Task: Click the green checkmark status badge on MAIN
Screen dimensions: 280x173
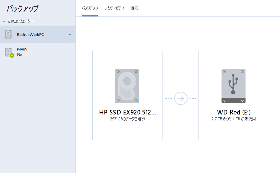Action: (12, 56)
